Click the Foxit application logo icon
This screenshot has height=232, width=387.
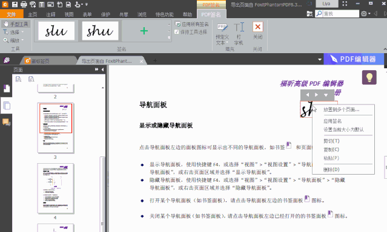tap(5, 4)
